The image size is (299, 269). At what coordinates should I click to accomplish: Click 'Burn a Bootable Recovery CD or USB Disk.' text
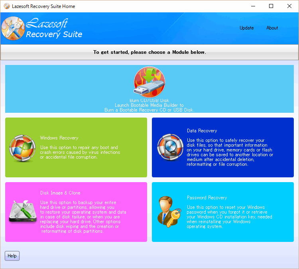(x=149, y=110)
